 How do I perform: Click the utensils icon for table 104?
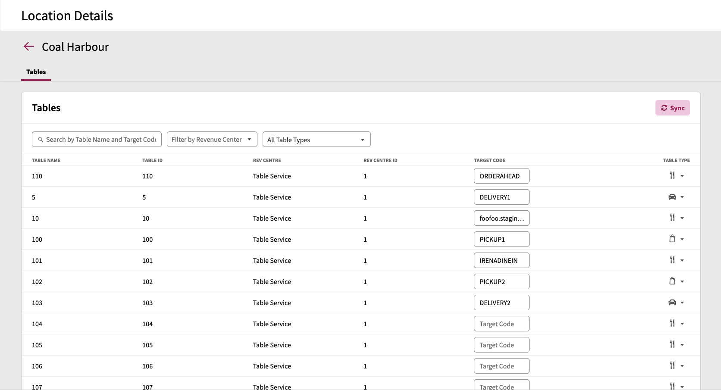click(672, 323)
